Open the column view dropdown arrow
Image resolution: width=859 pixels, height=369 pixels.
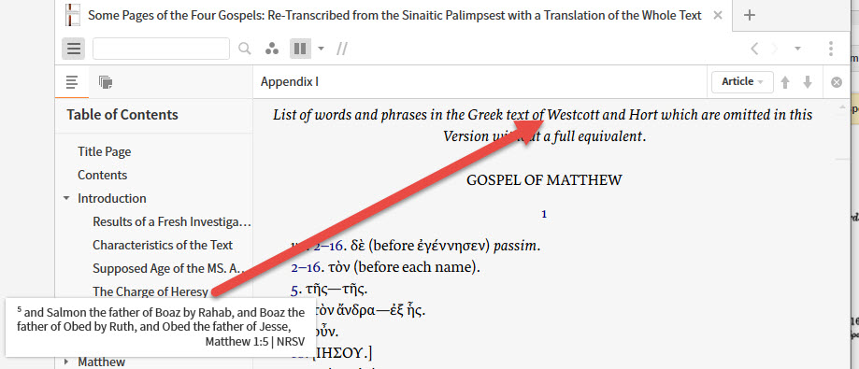coord(321,49)
